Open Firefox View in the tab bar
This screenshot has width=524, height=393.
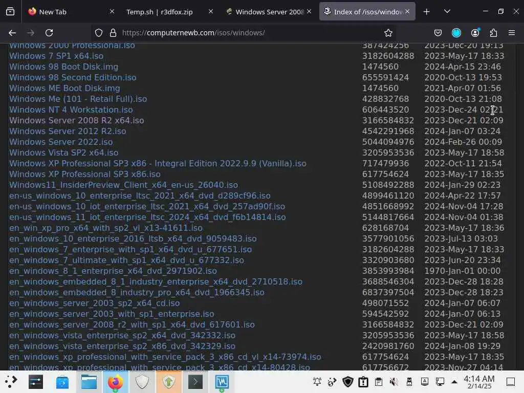point(10,12)
